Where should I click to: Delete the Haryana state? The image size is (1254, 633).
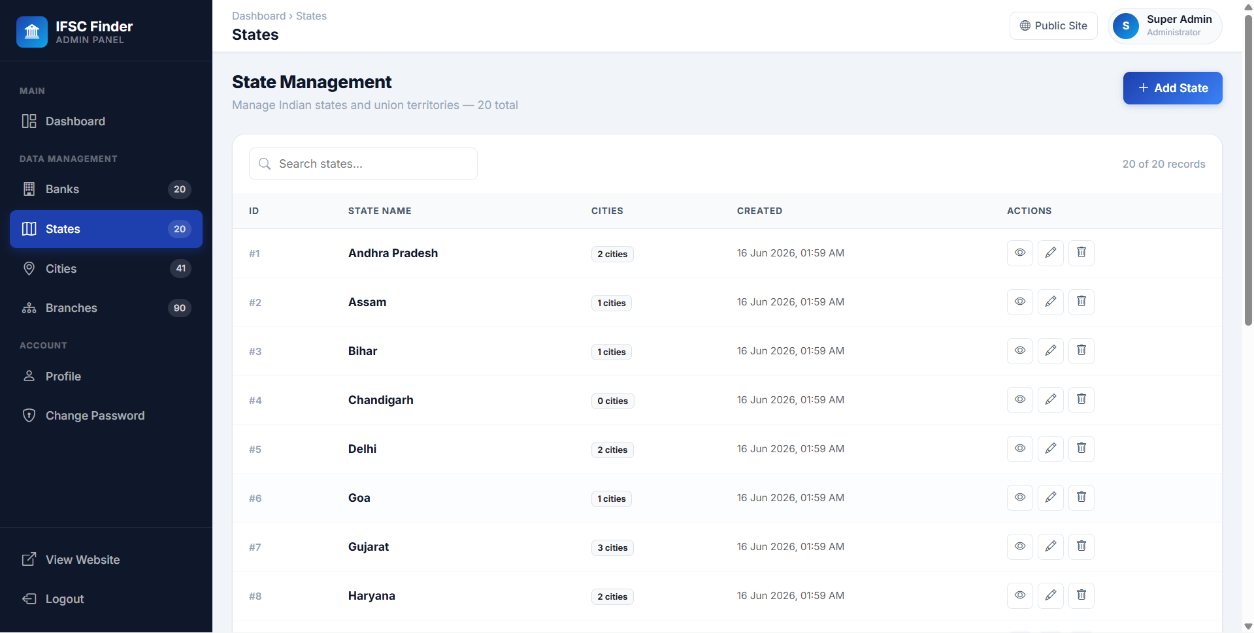[x=1081, y=595]
